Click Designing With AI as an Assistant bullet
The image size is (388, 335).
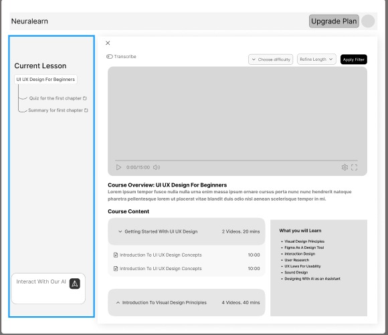[x=312, y=279]
